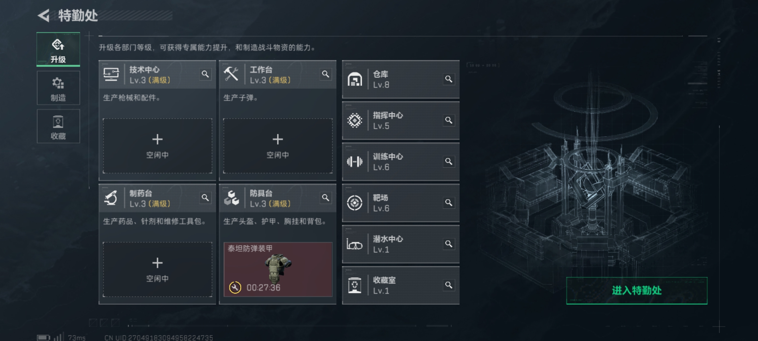
Task: View 靶场 details via magnifier icon
Action: pyautogui.click(x=449, y=203)
